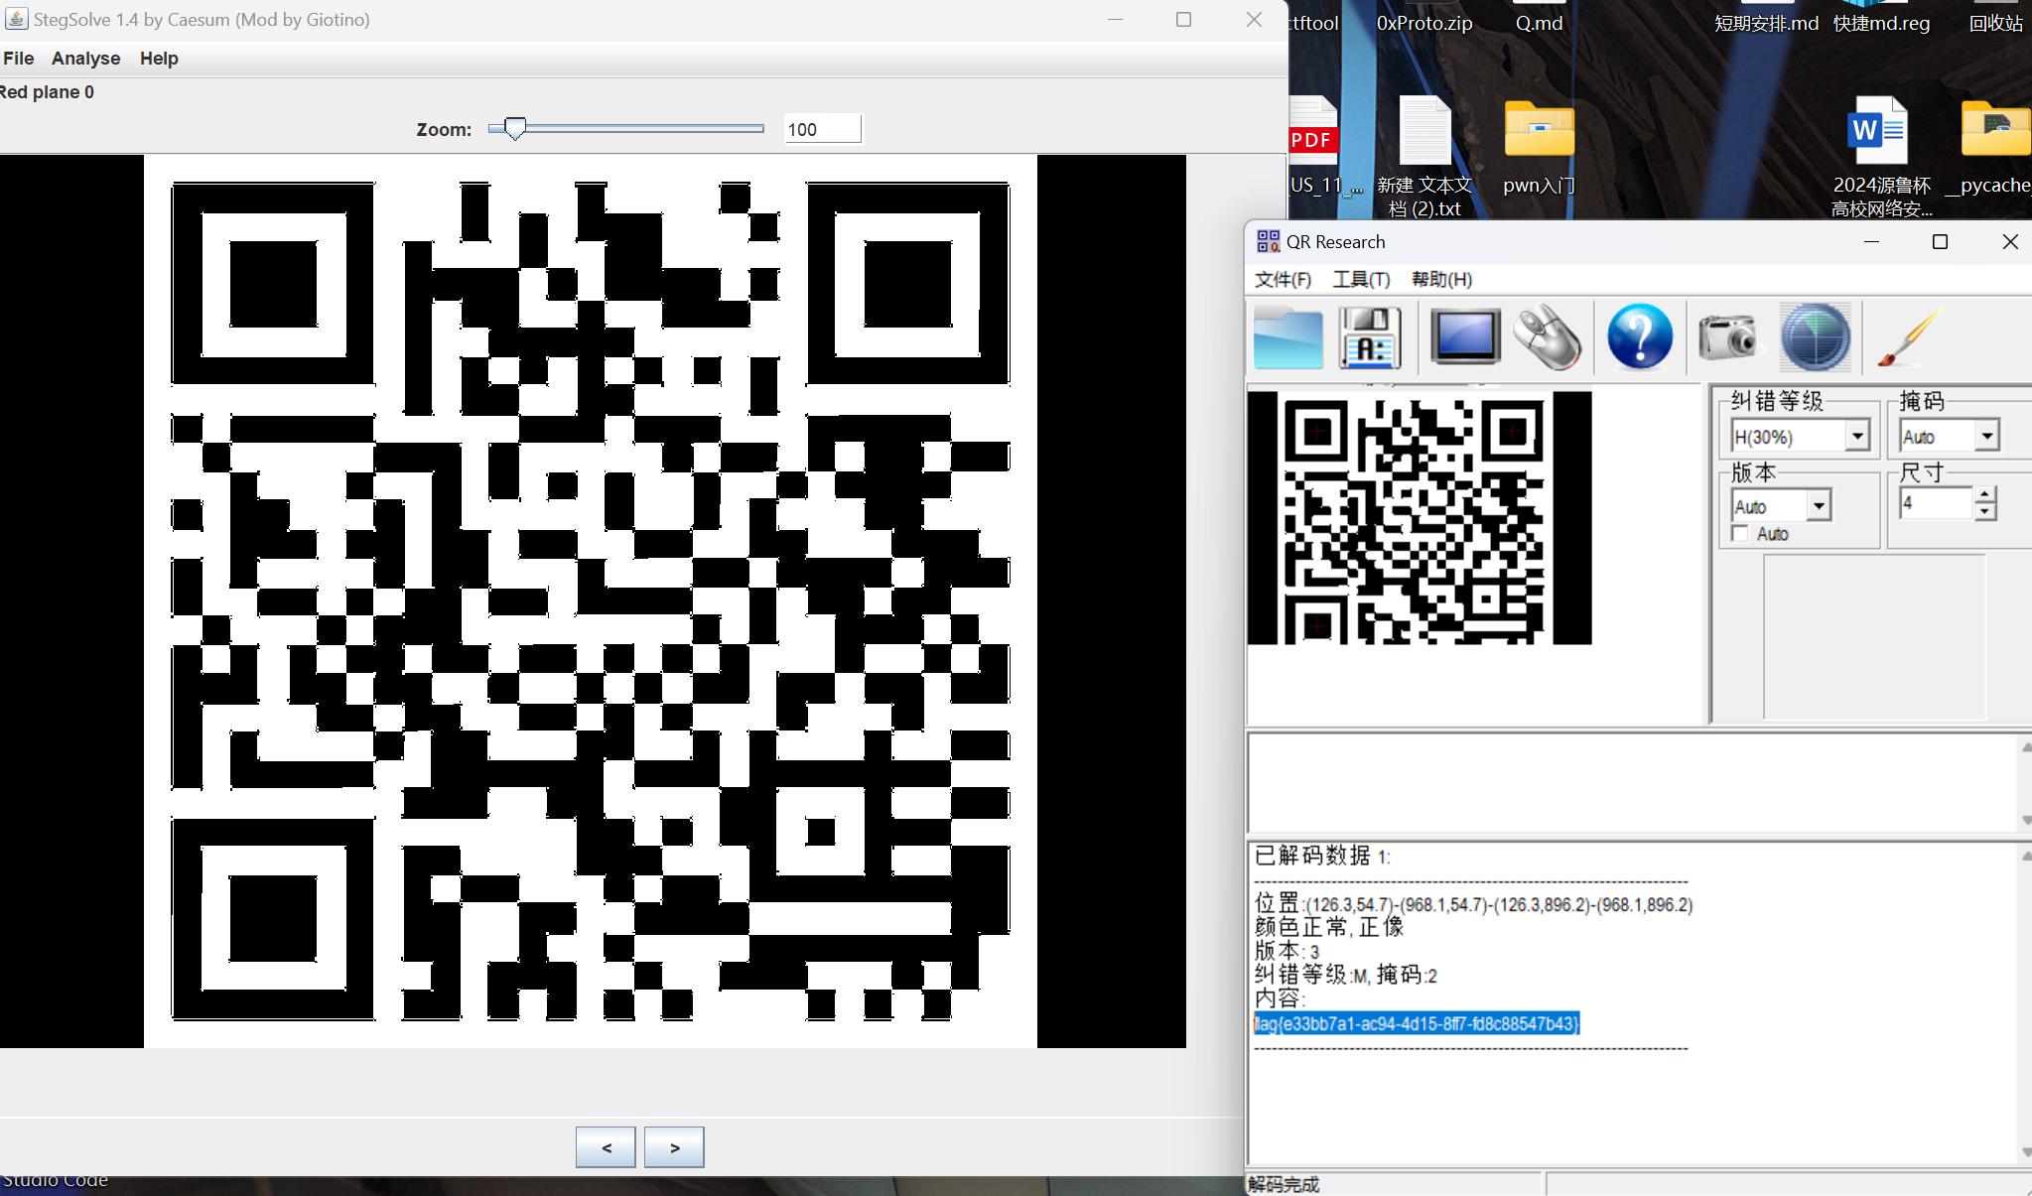Click the mouse icon in the toolbar
The width and height of the screenshot is (2032, 1196).
click(1548, 337)
